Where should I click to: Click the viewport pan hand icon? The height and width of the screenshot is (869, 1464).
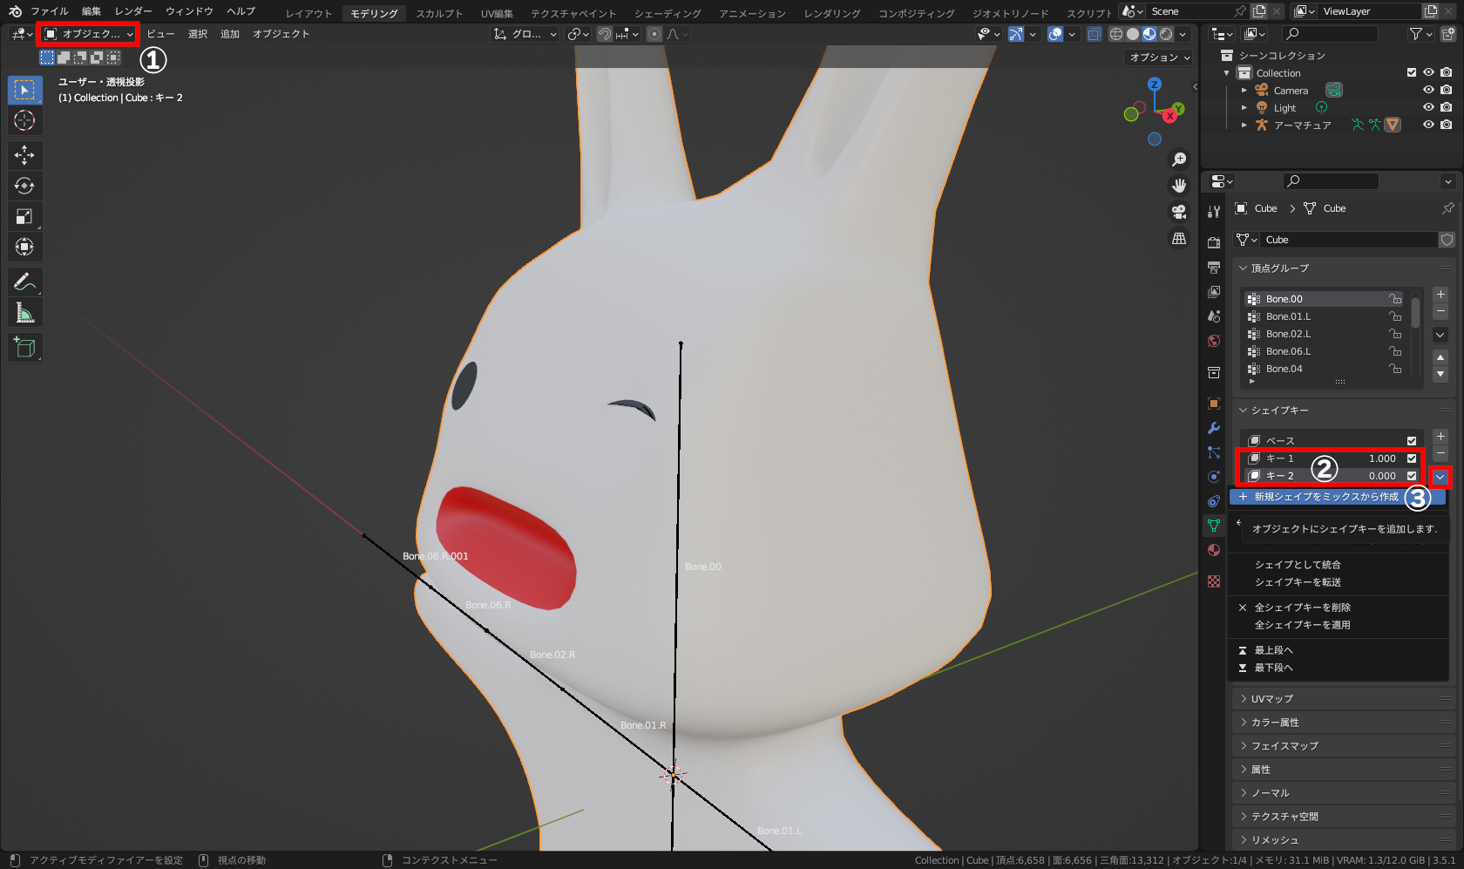coord(1179,186)
